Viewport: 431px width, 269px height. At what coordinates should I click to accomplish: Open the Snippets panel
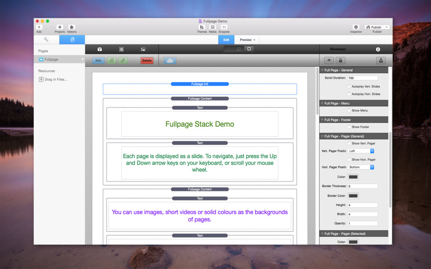coord(224,27)
